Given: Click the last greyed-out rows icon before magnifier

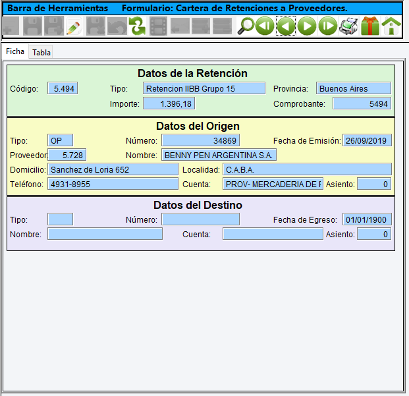Looking at the screenshot, I should [x=222, y=26].
